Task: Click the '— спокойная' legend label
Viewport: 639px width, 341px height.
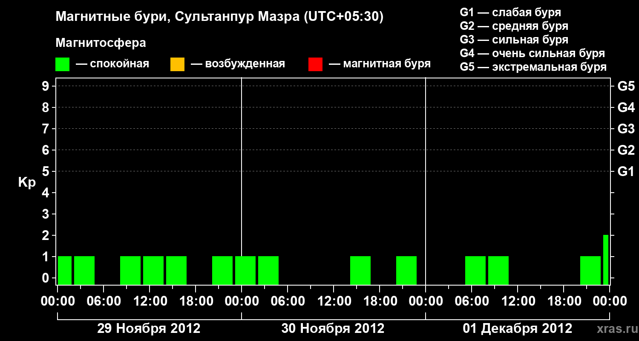Action: pyautogui.click(x=112, y=64)
